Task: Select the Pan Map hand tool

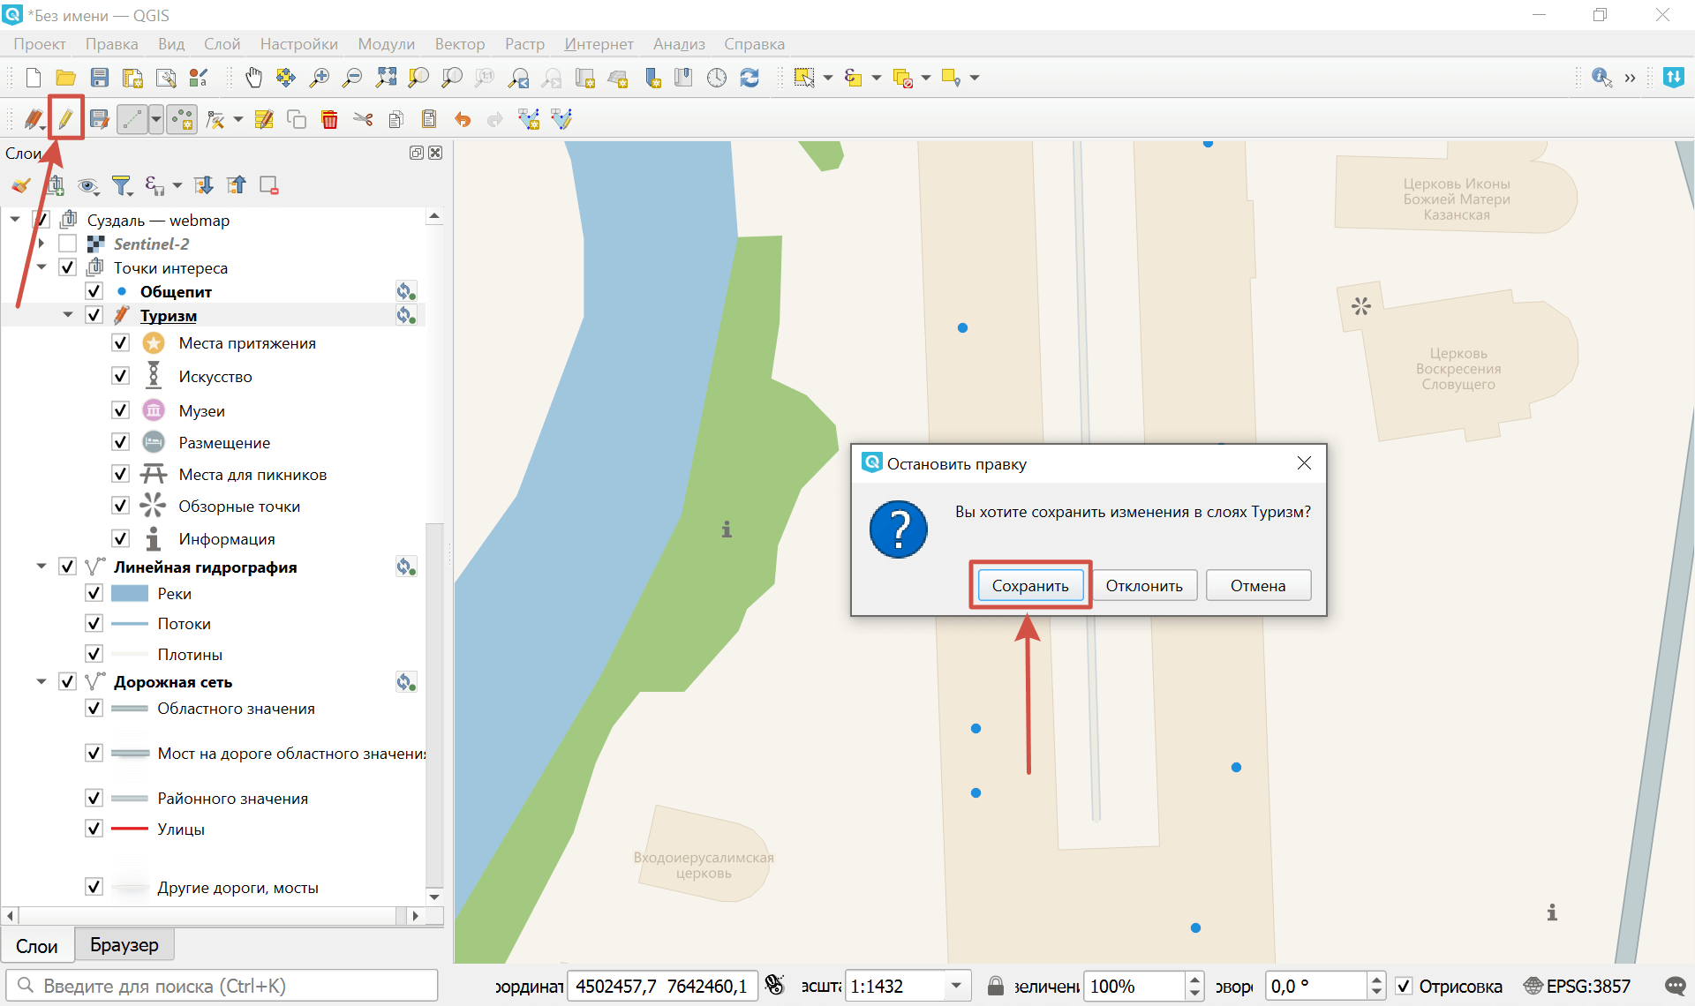Action: [253, 78]
